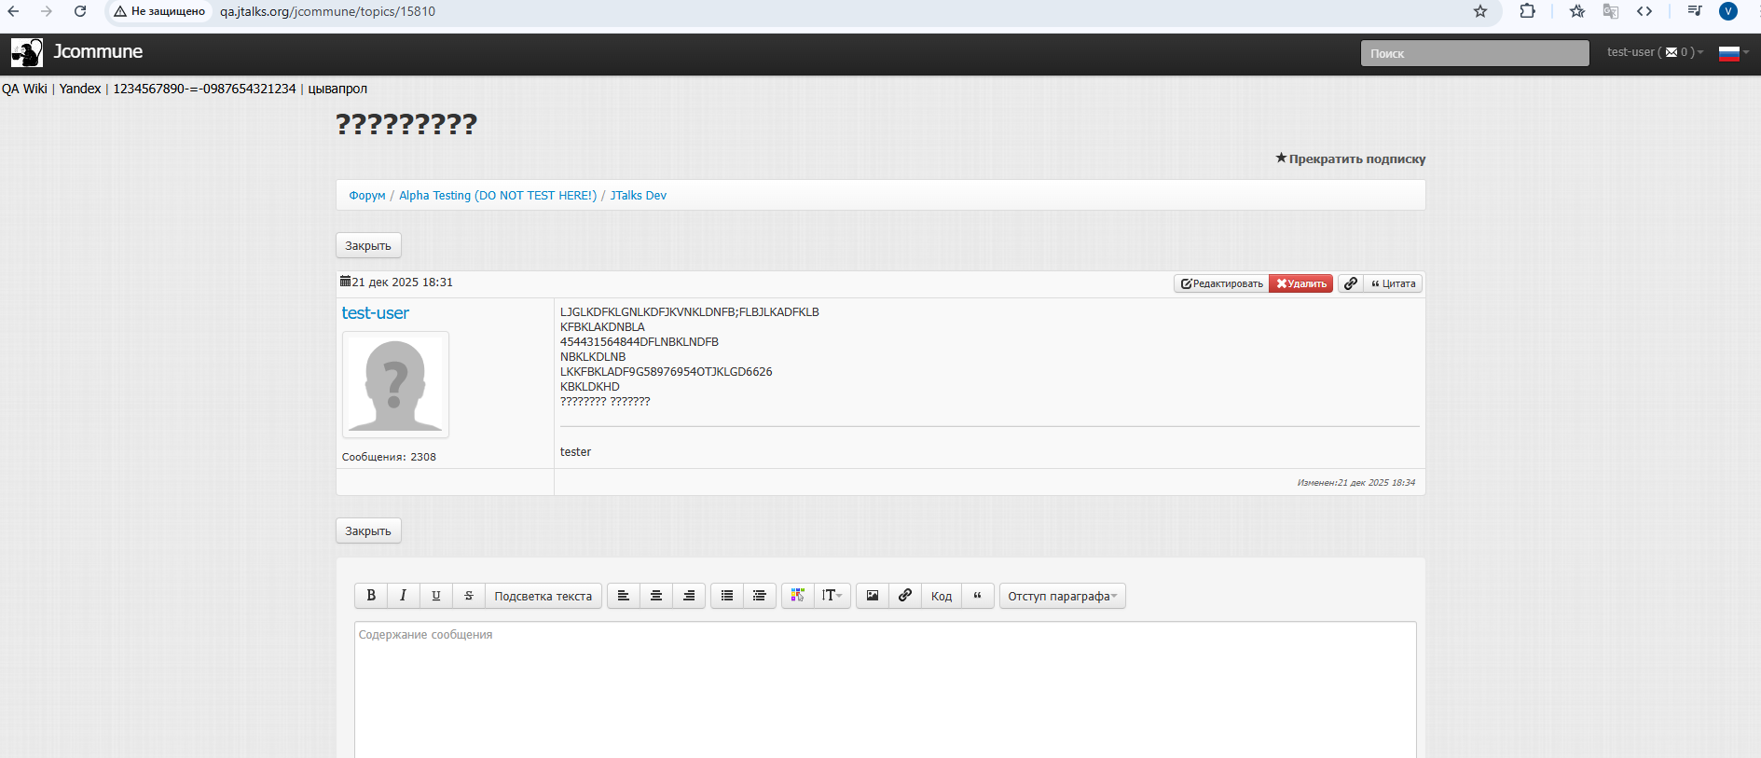Delete the post with 'Удалить' button

1300,283
